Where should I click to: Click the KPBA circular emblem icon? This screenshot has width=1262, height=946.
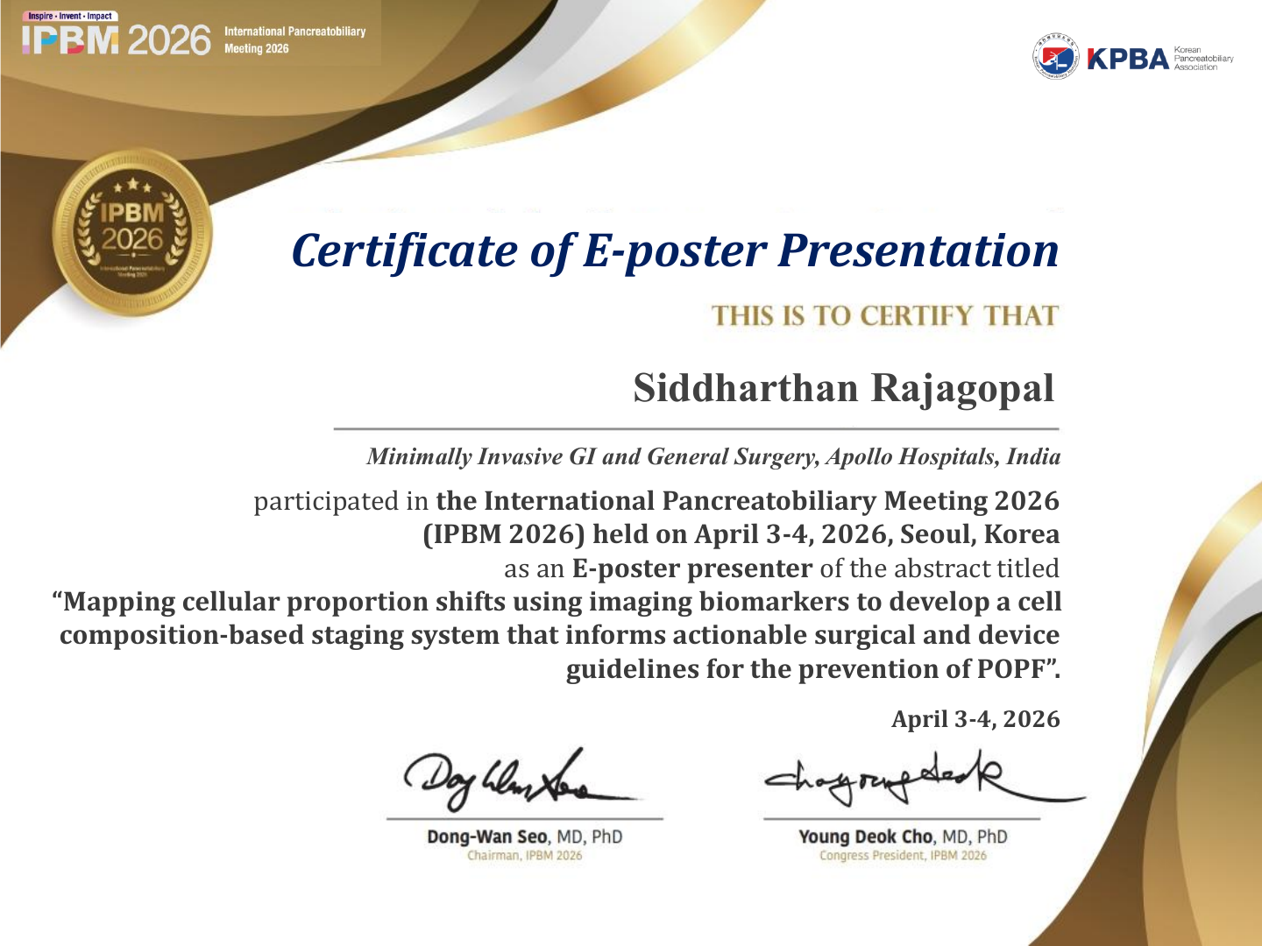(1055, 57)
